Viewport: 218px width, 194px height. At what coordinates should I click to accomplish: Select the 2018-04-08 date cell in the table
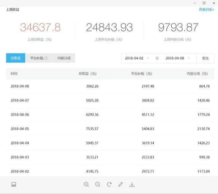[20, 86]
